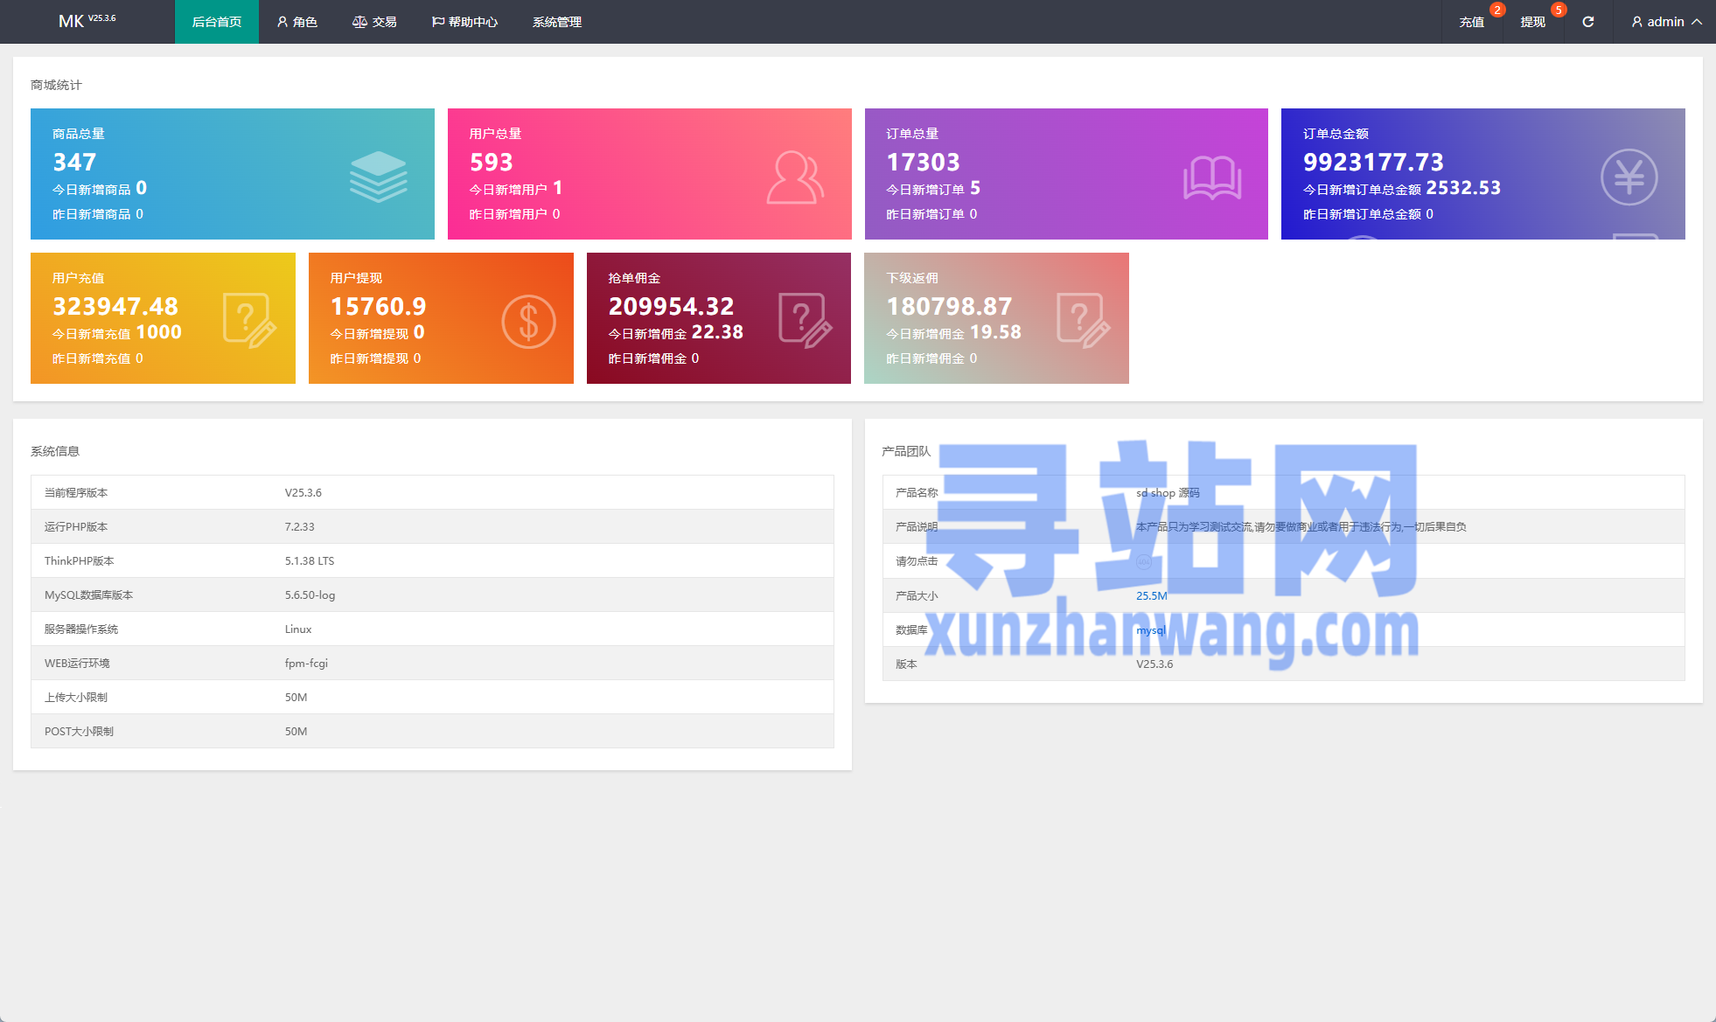
Task: Click the 提现 notification link
Action: coord(1533,22)
